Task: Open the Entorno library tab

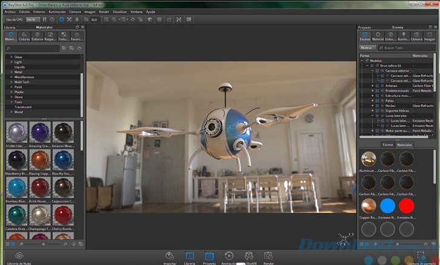Action: [38, 36]
